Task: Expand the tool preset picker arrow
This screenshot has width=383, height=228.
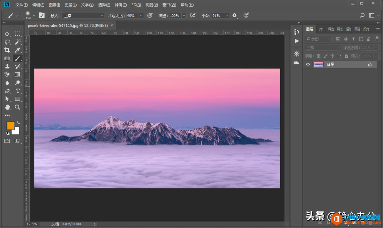Action: click(x=17, y=15)
